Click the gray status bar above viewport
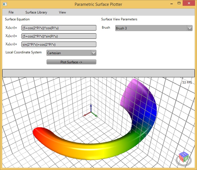197x170 pixels. coord(98,73)
